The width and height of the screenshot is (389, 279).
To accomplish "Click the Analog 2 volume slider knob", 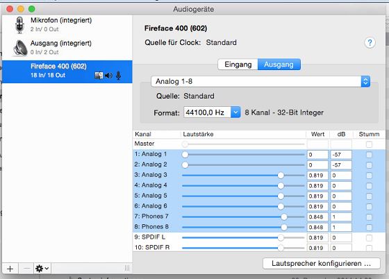I will click(x=185, y=165).
